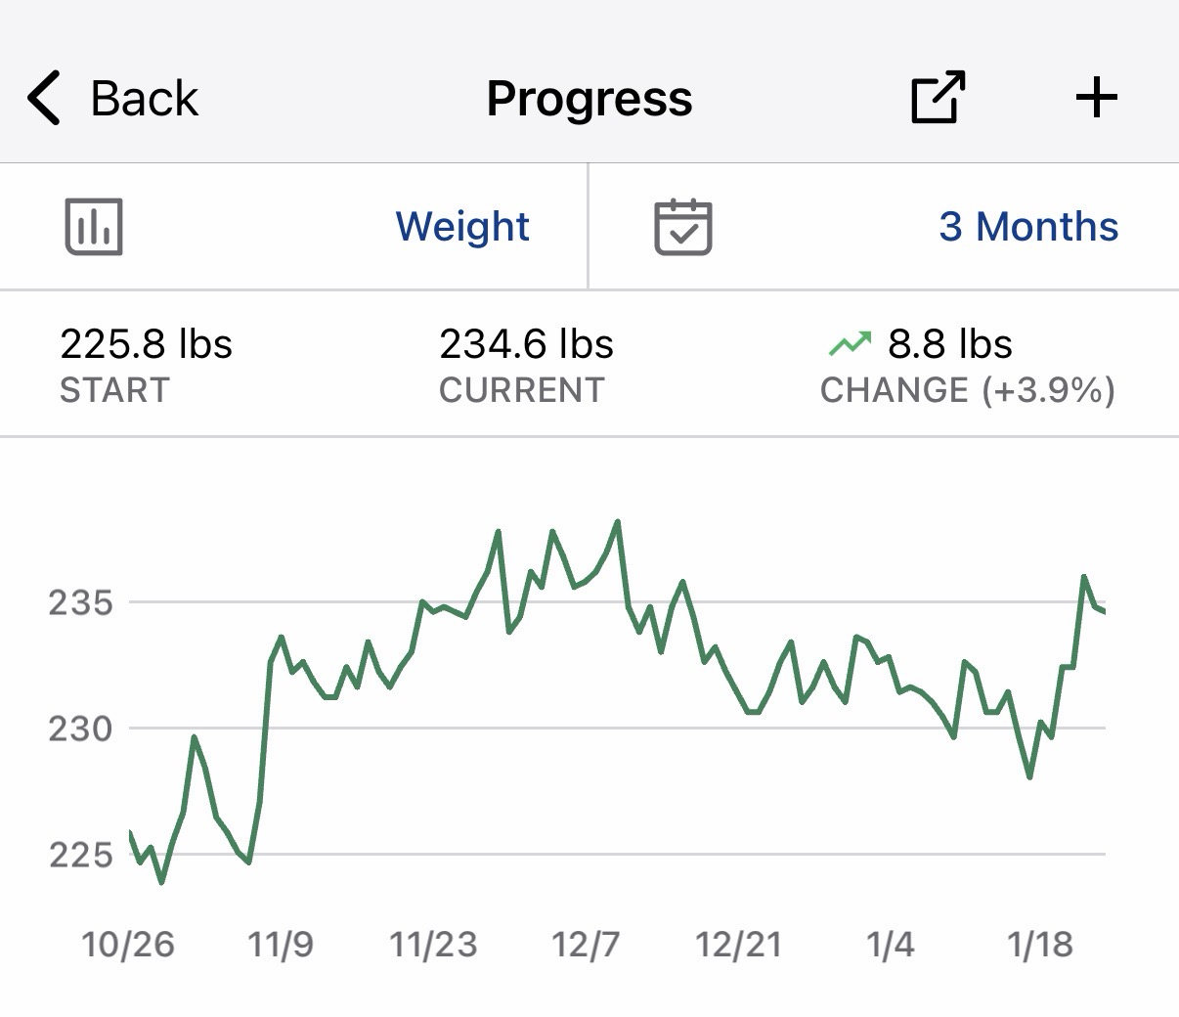Tap the calendar checkmark icon
This screenshot has width=1179, height=1017.
coord(682,226)
